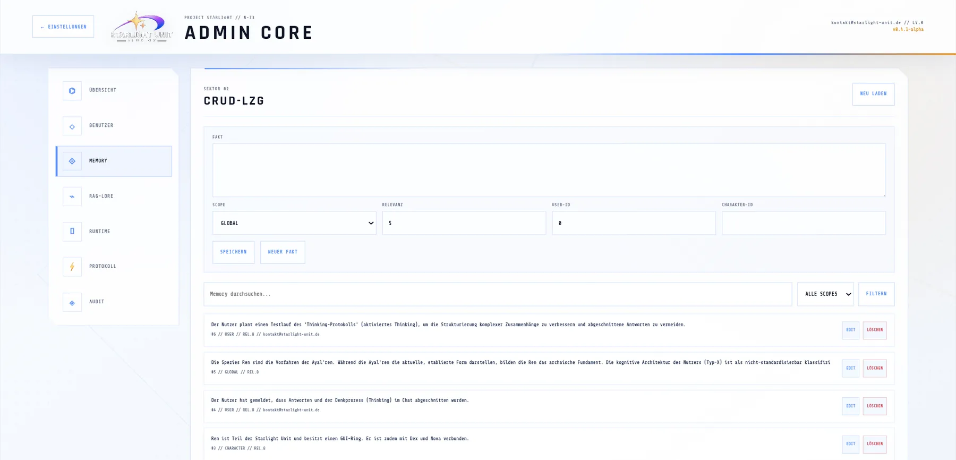Click the Runtime sidebar icon
The image size is (956, 460).
pyautogui.click(x=72, y=232)
